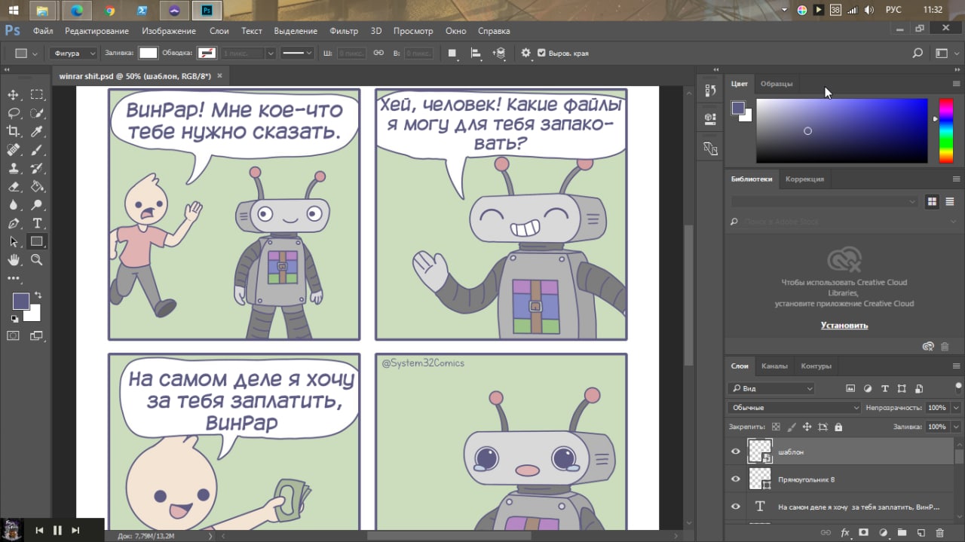Swap foreground and background colors
Screen dimensions: 965x542
(38, 295)
